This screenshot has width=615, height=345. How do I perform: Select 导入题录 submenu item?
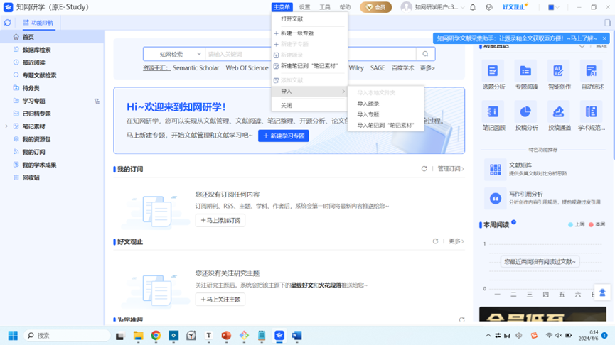(385, 104)
